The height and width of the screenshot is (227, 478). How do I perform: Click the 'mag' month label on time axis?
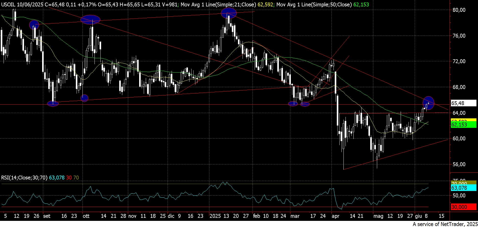pyautogui.click(x=378, y=216)
